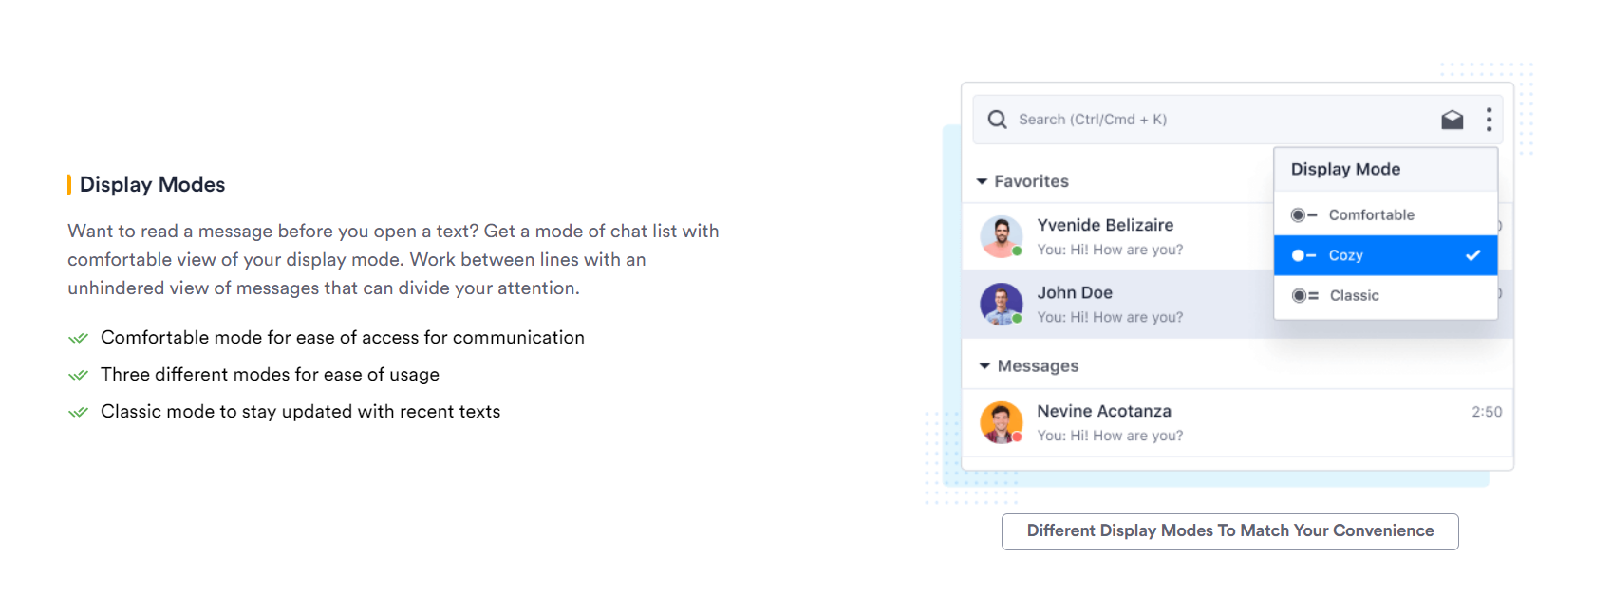Open John Doe's chat
This screenshot has width=1612, height=595.
click(1118, 305)
